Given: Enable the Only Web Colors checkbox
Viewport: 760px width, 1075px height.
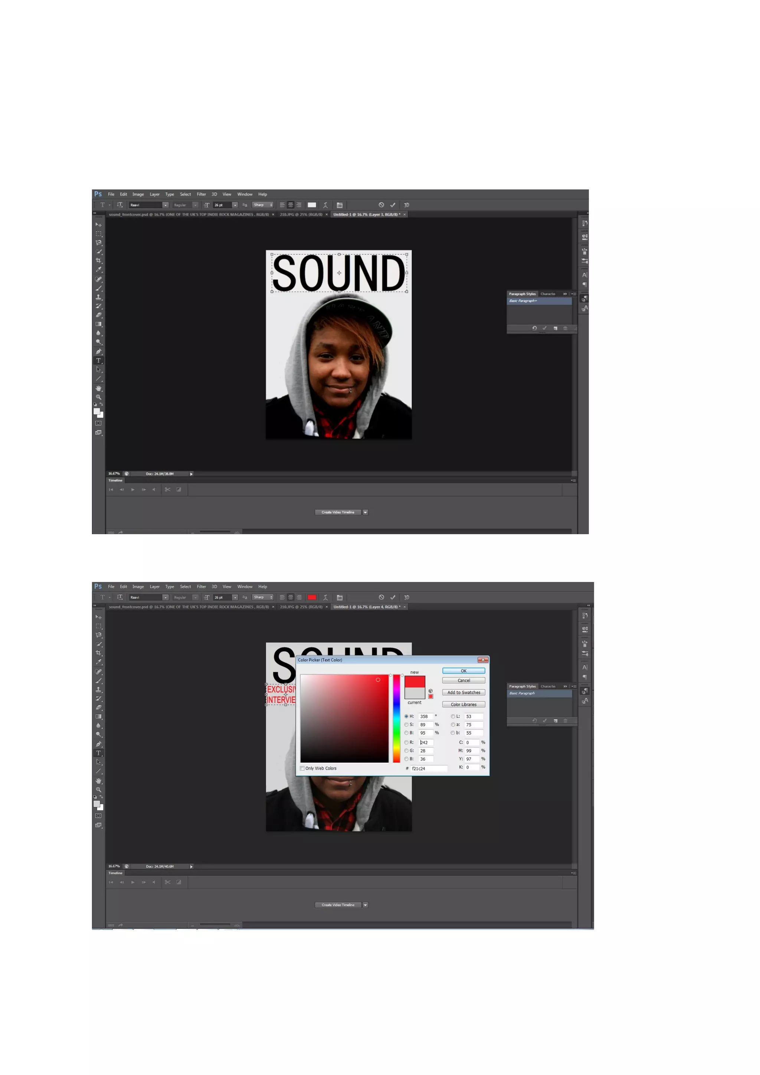Looking at the screenshot, I should [302, 768].
